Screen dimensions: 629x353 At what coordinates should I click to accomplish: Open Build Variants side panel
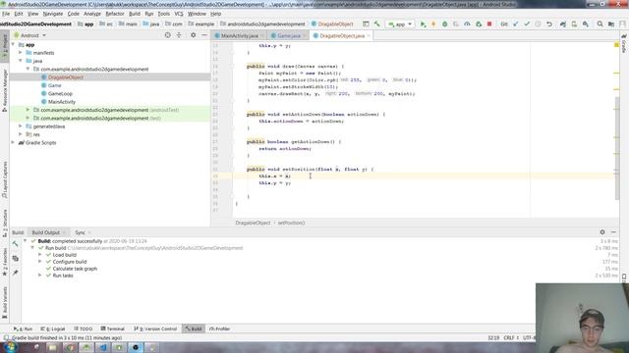pyautogui.click(x=5, y=302)
